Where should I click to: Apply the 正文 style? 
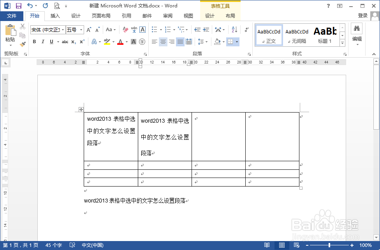[269, 35]
